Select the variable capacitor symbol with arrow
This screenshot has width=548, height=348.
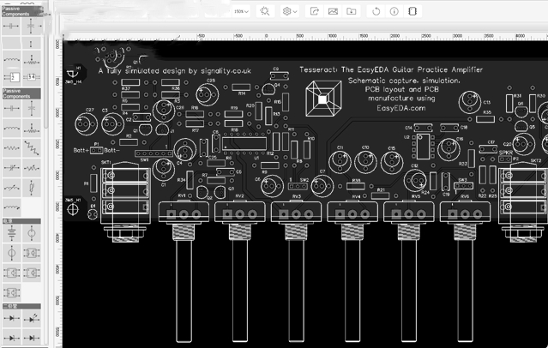pos(11,168)
